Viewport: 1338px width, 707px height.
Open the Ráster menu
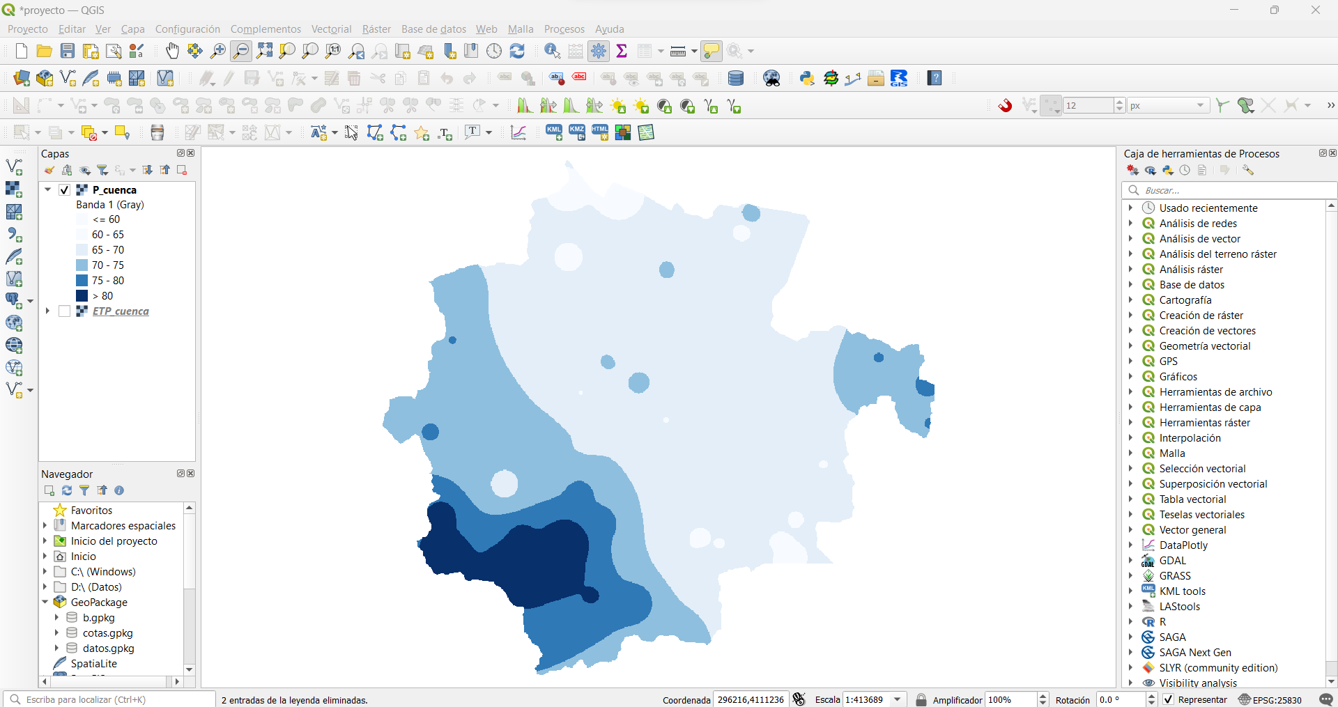pos(376,29)
